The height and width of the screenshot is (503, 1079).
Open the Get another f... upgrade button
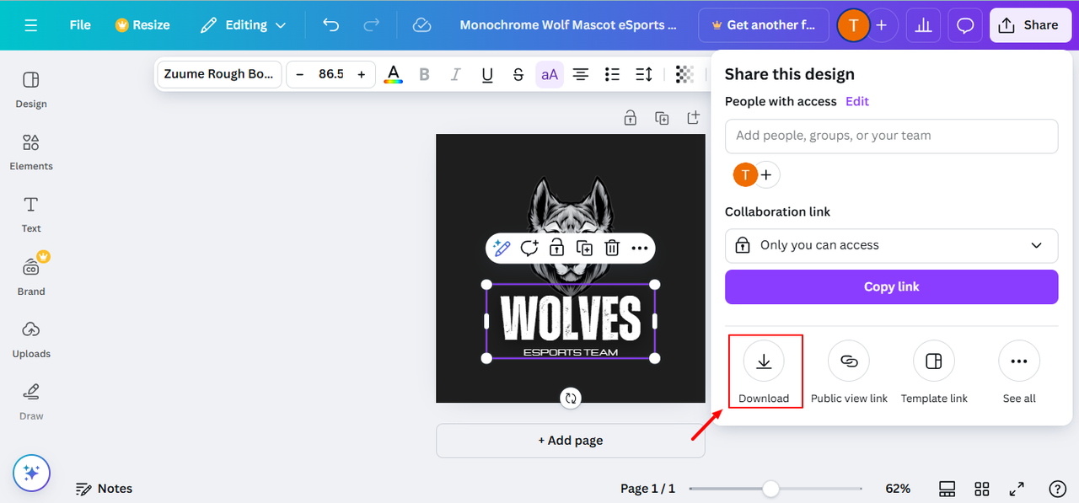click(763, 25)
